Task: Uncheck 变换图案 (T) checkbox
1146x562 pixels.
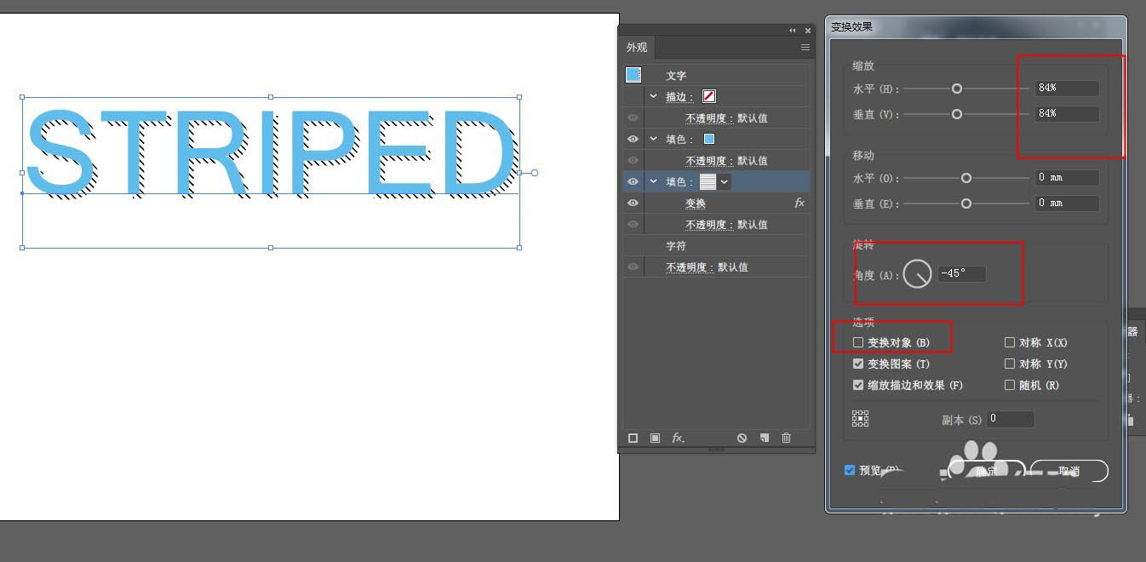Action: pos(858,364)
